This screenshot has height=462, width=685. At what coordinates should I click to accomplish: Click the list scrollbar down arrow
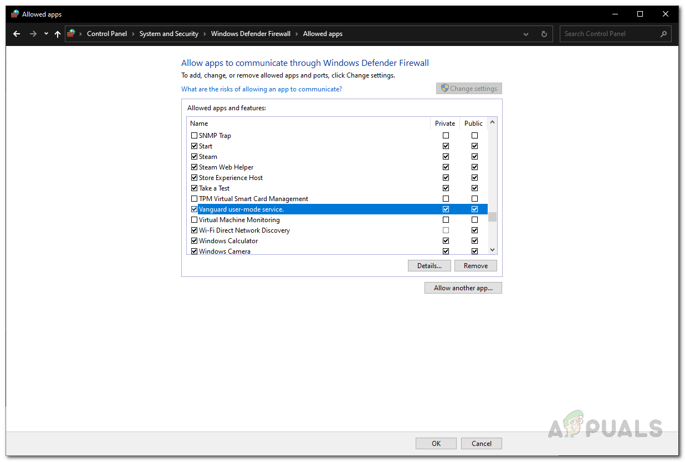click(493, 250)
